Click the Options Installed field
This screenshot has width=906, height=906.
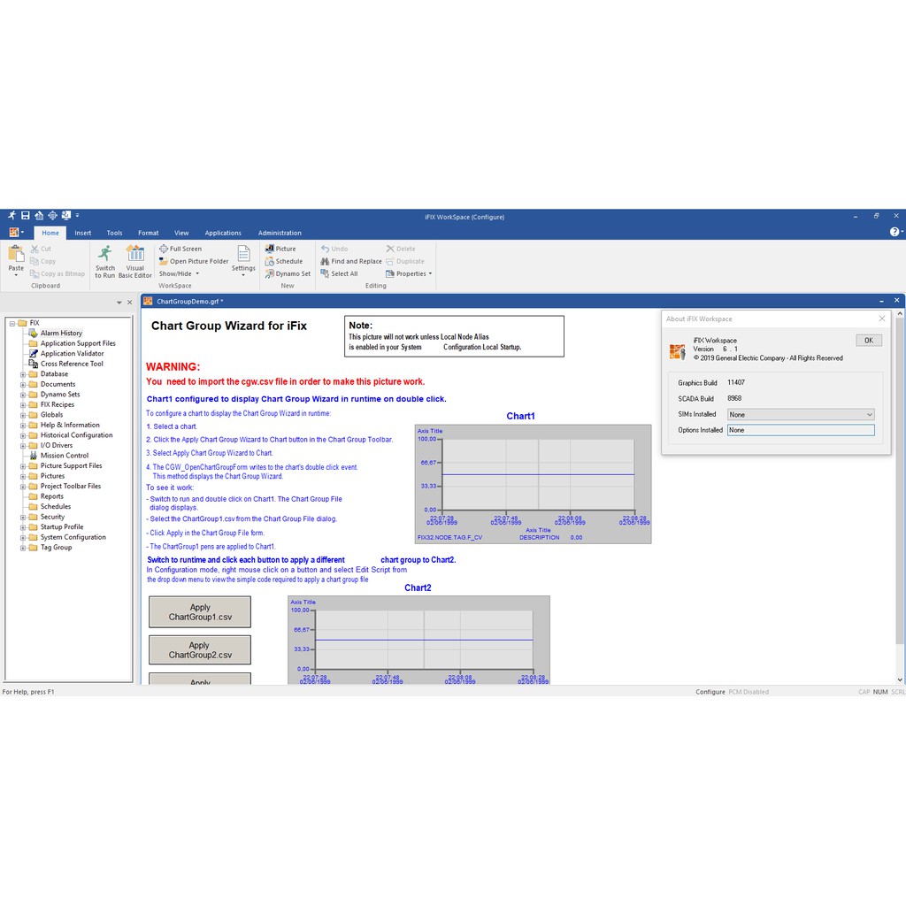800,431
